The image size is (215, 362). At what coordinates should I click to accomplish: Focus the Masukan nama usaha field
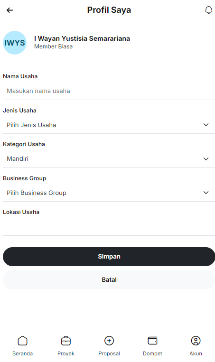click(x=109, y=91)
